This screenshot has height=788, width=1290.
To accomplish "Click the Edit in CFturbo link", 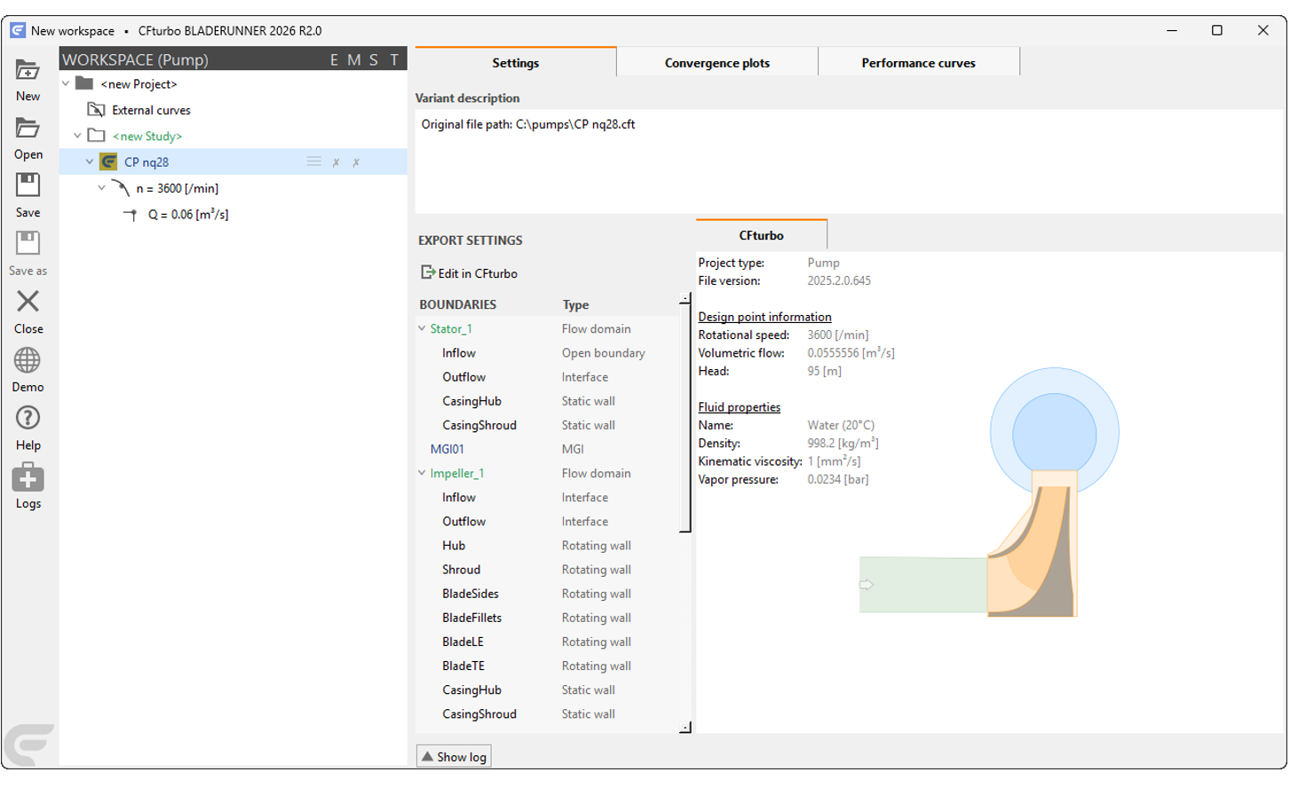I will tap(478, 273).
